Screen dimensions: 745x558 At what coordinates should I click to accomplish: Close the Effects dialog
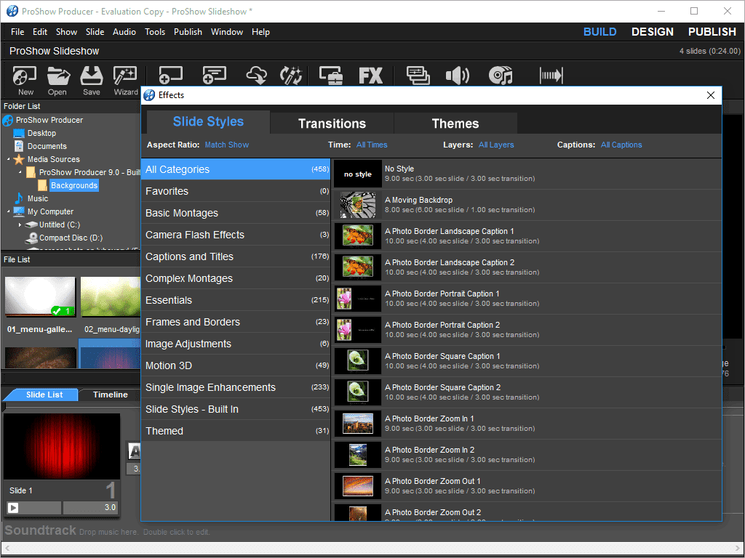coord(711,95)
